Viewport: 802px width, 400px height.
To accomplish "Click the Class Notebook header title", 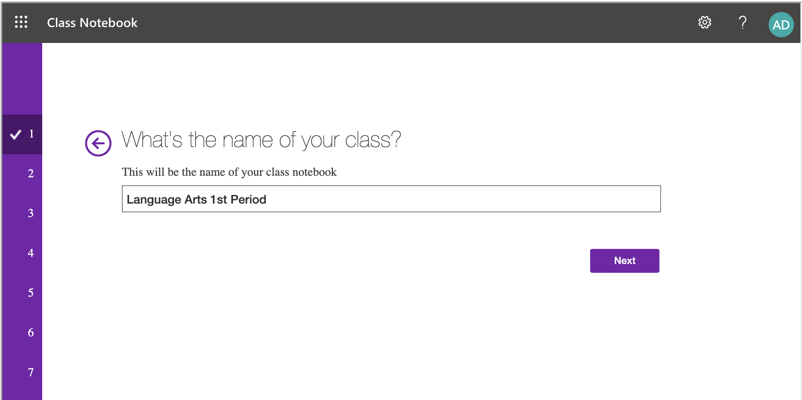I will click(x=92, y=23).
